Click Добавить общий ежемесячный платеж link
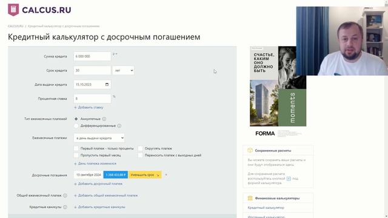The width and height of the screenshot is (388, 218). point(105,196)
